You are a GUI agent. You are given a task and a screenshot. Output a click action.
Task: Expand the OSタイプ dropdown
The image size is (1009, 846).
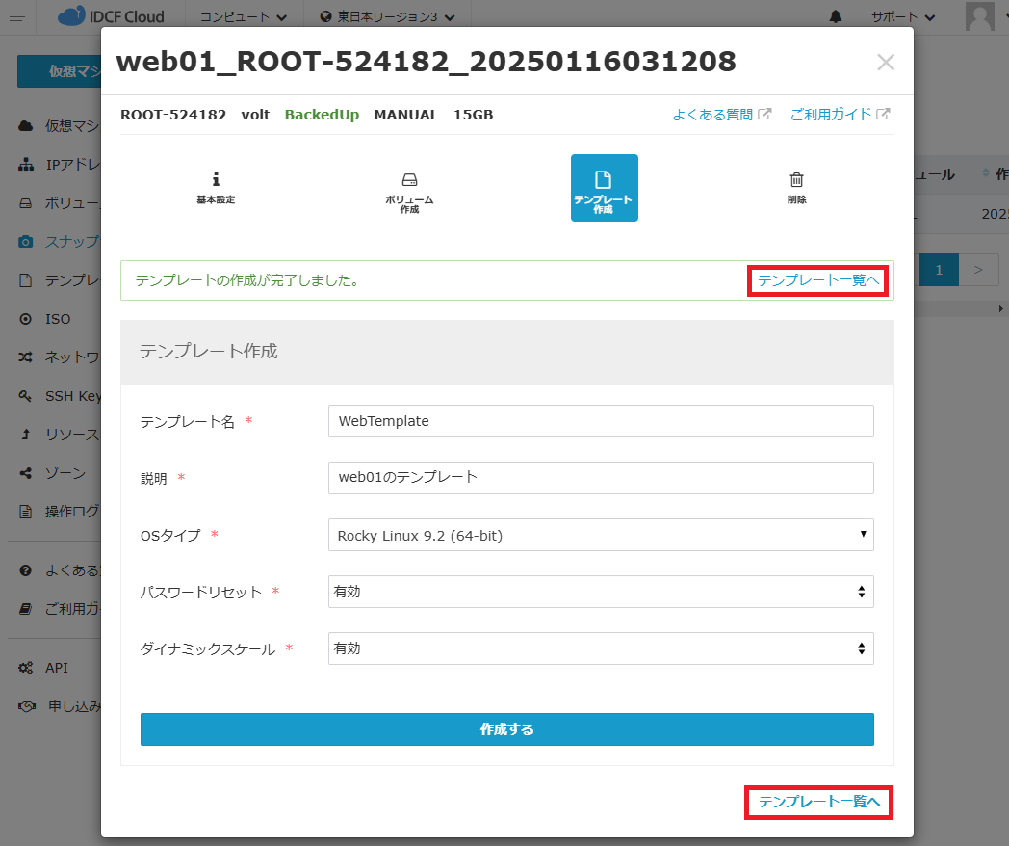[x=601, y=535]
